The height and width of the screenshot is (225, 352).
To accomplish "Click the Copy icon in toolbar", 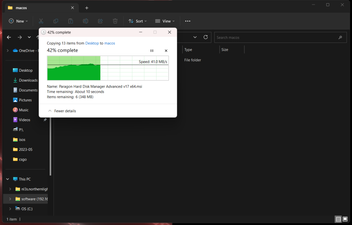I will tap(56, 21).
